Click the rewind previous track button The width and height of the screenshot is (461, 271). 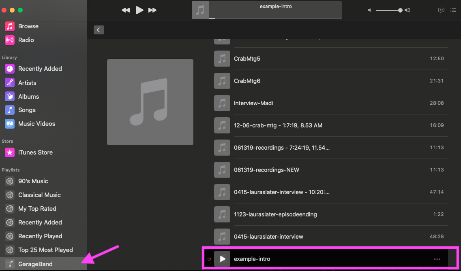(126, 10)
